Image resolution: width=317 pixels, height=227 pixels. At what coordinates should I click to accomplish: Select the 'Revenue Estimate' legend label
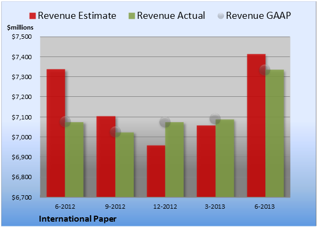pyautogui.click(x=77, y=16)
